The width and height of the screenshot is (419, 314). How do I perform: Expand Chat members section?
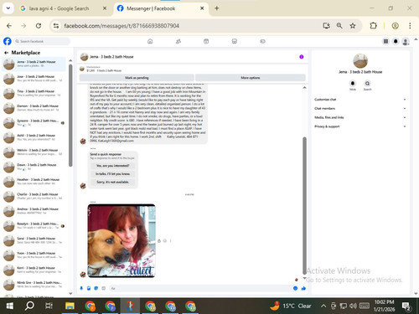click(x=360, y=108)
